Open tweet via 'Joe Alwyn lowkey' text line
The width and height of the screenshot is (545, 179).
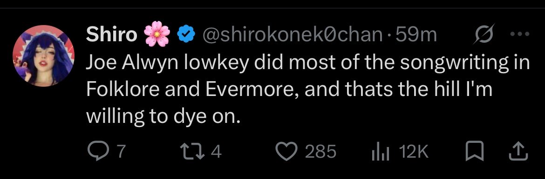coord(307,63)
